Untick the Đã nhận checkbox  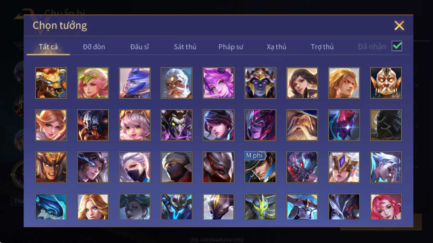point(397,46)
